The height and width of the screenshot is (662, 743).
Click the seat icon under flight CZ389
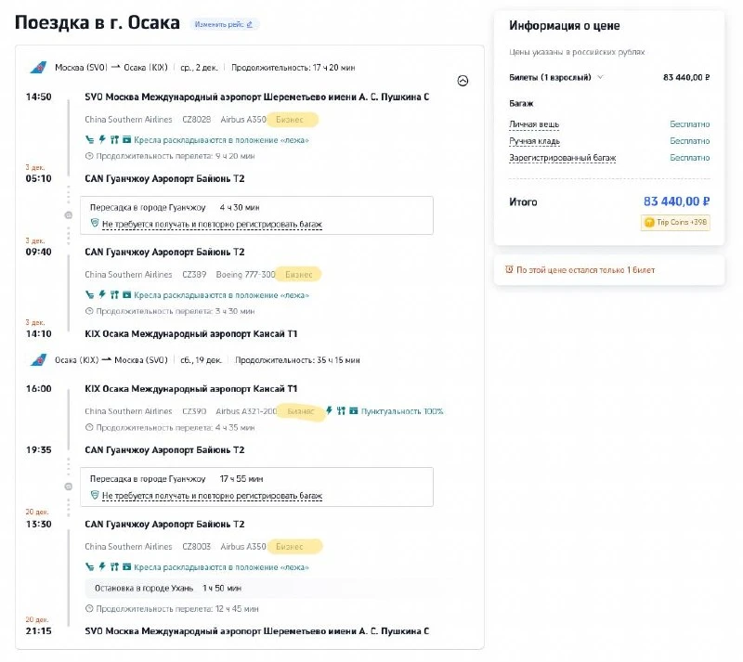(x=89, y=294)
